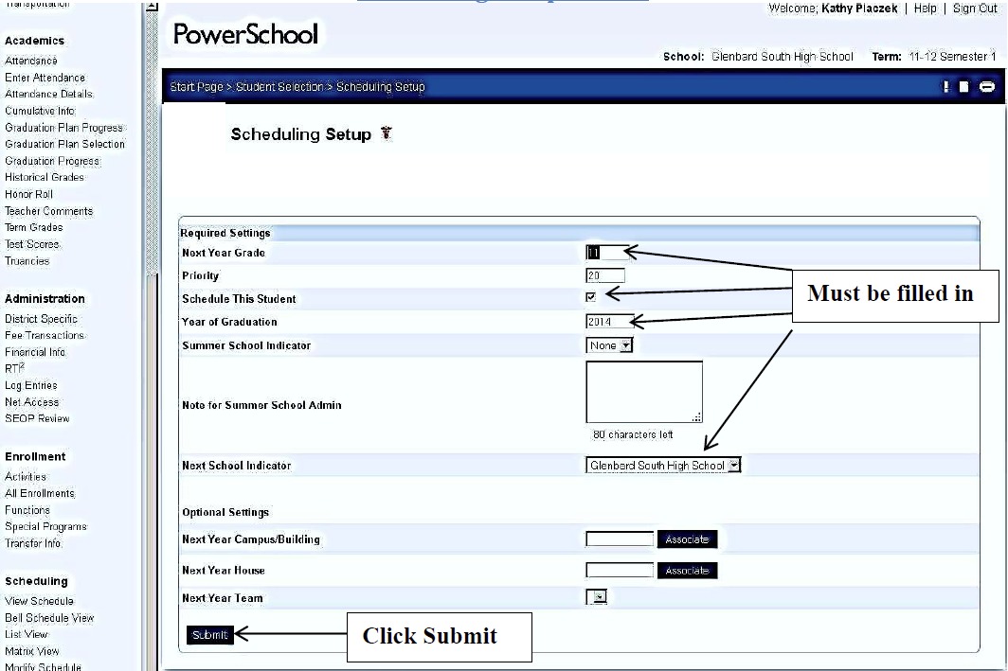This screenshot has width=1008, height=671.
Task: Click into the Year of Graduation field
Action: tap(609, 321)
